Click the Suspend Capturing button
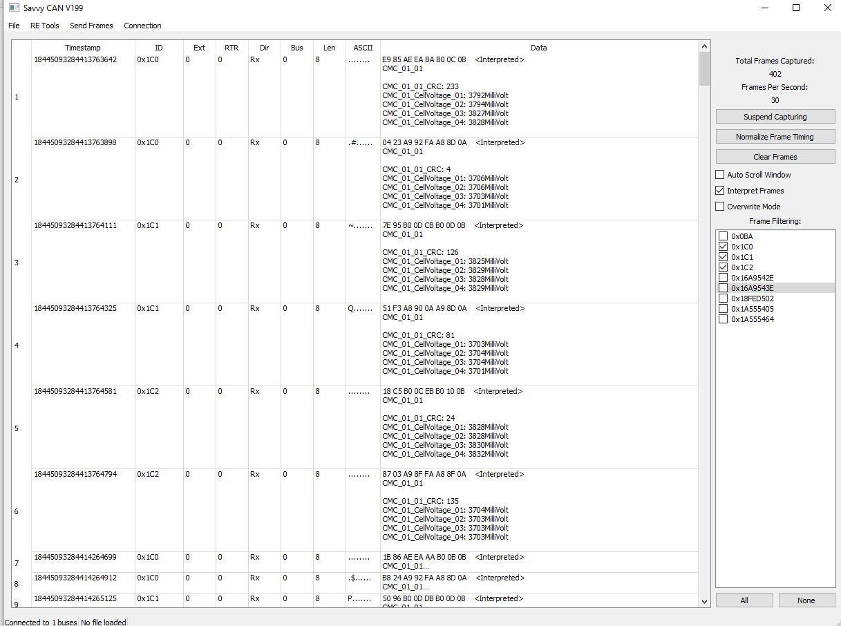This screenshot has height=626, width=841. 775,117
